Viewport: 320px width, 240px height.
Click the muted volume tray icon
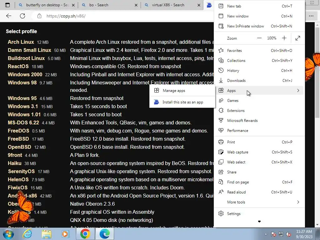pos(288,234)
